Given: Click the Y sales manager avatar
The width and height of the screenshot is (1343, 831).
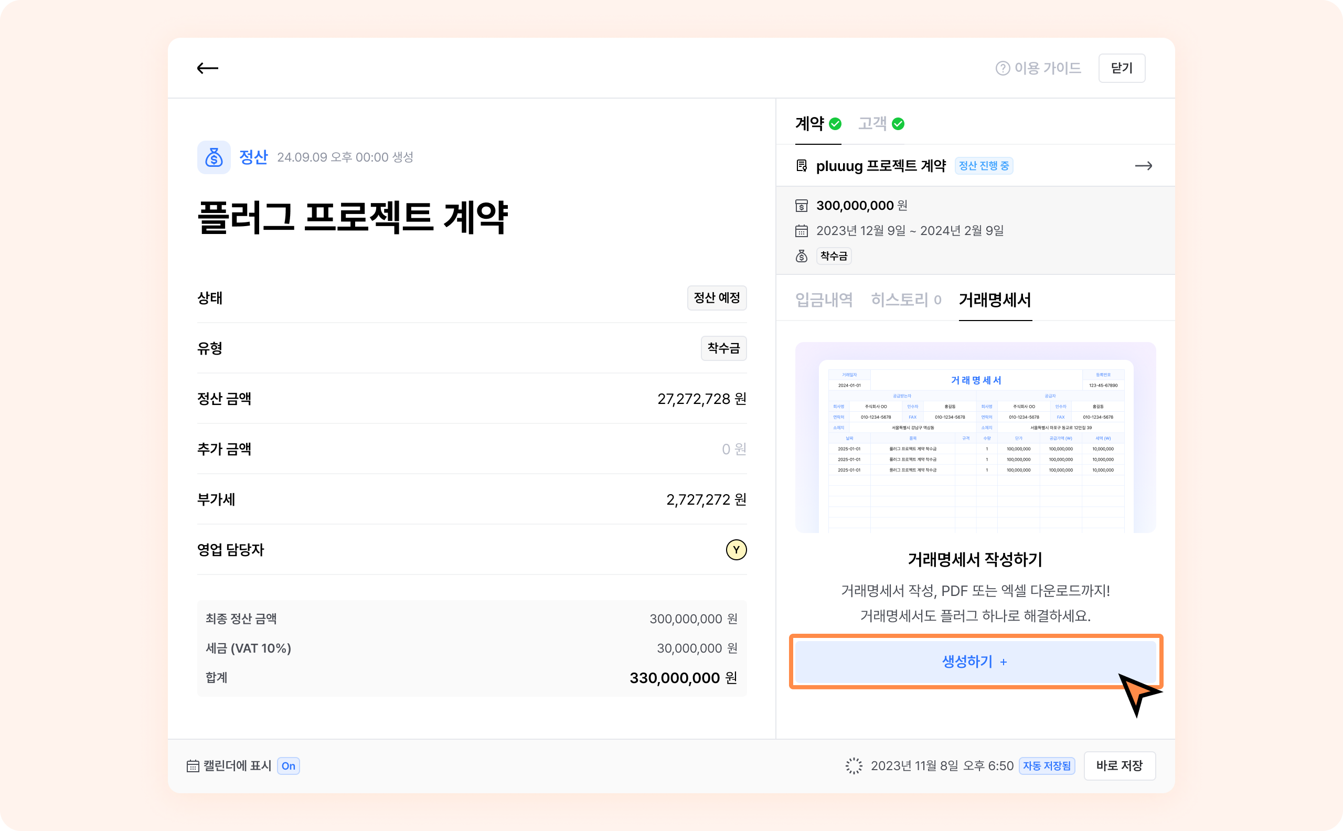Looking at the screenshot, I should click(736, 550).
